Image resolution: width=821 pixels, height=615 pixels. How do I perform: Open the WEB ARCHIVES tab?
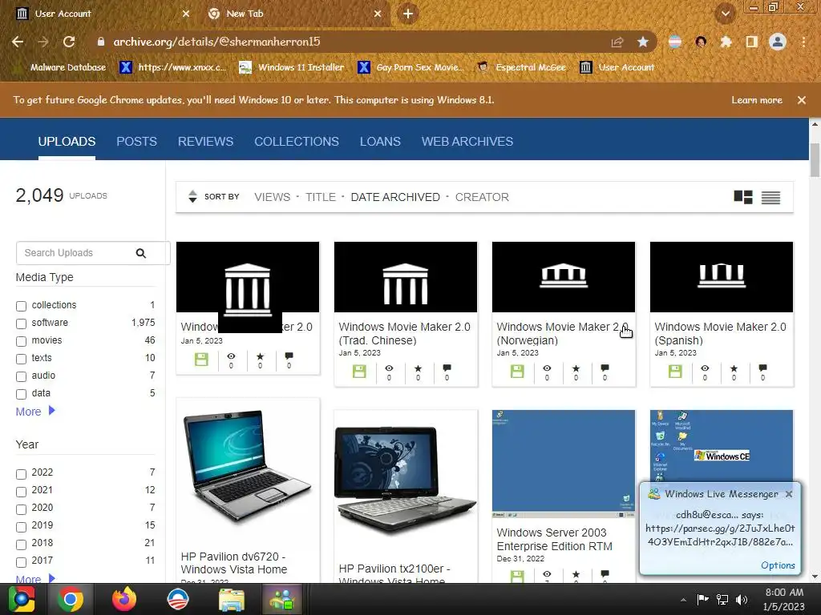tap(467, 141)
